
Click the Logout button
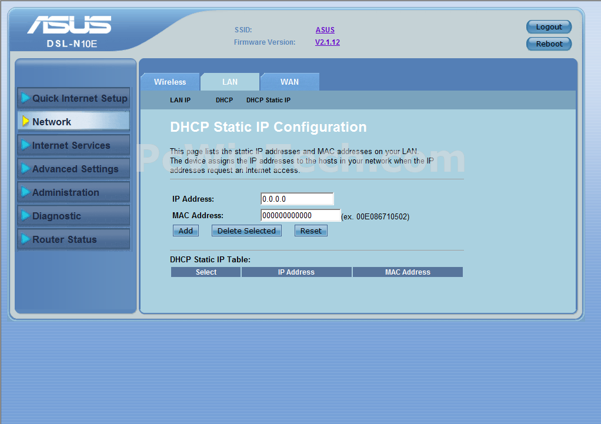[549, 27]
